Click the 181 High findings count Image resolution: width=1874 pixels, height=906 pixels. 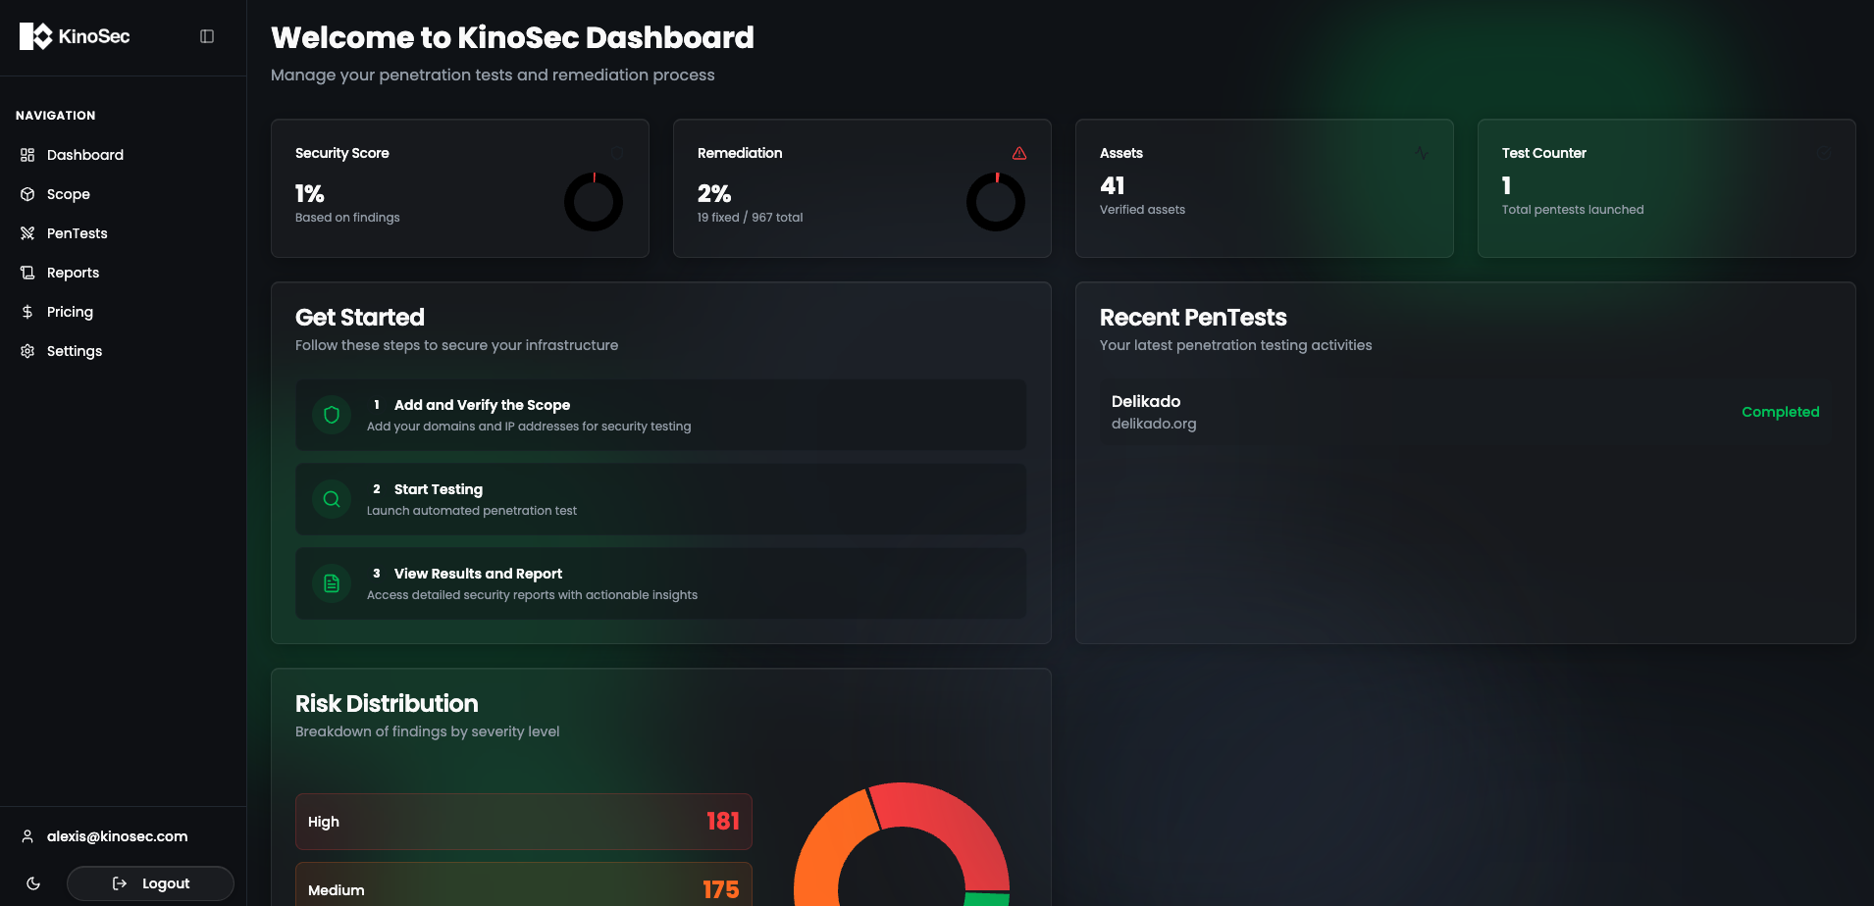click(x=723, y=822)
